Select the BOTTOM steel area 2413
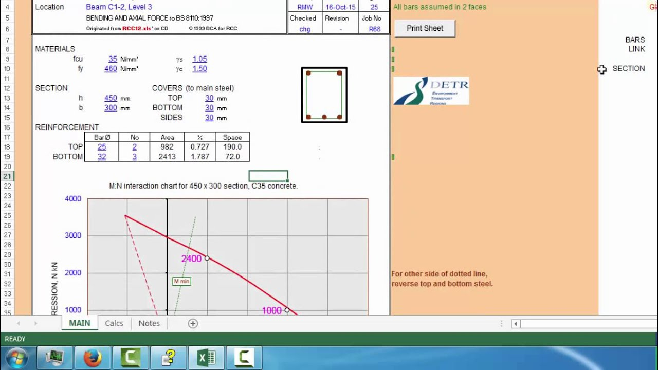This screenshot has height=370, width=658. (167, 157)
